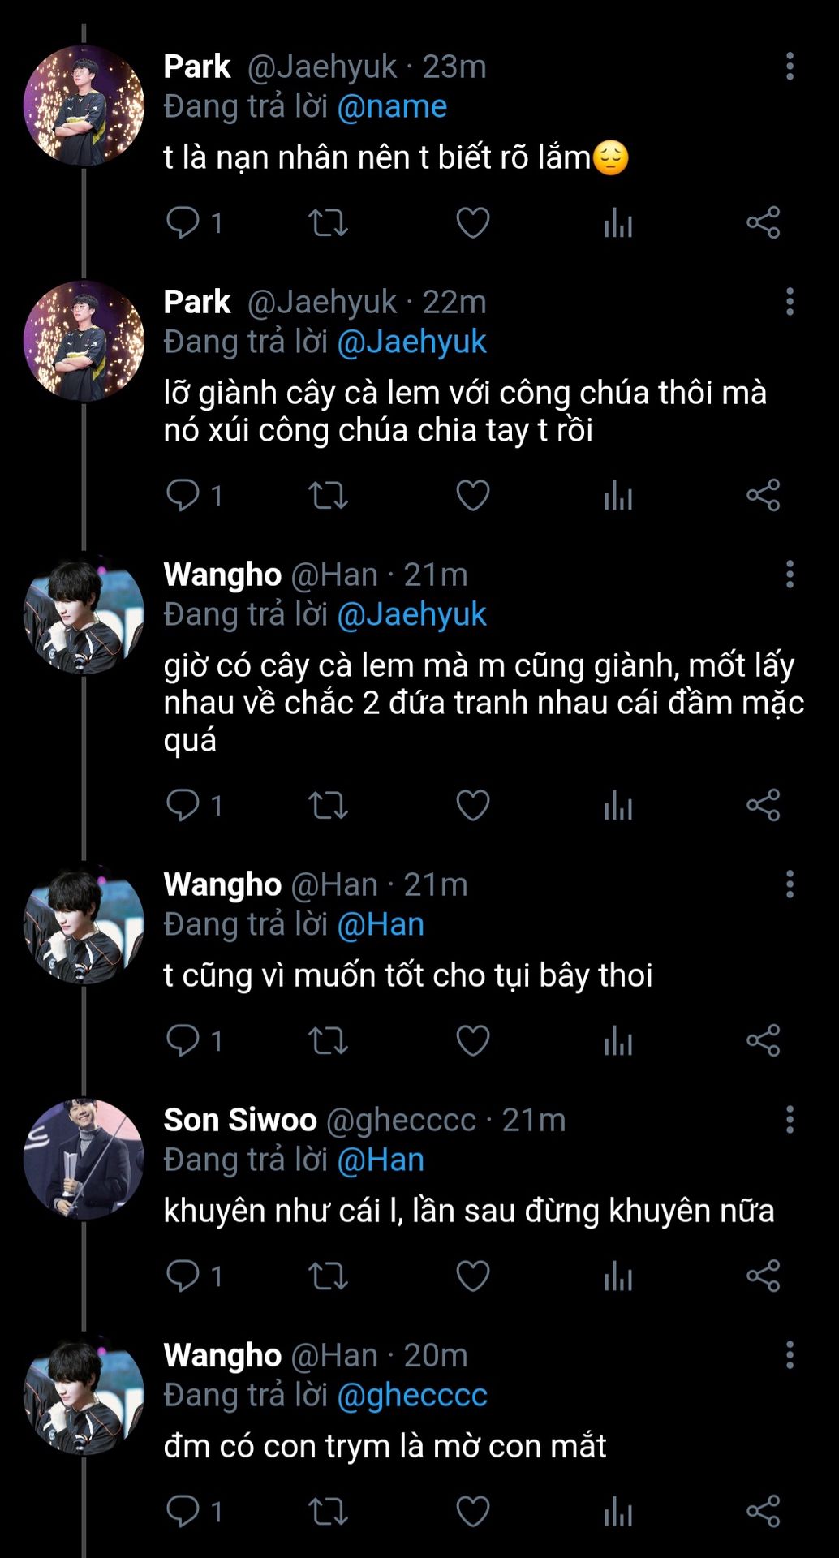Open more options on Park's first tweet
Image resolution: width=839 pixels, height=1558 pixels.
click(790, 67)
